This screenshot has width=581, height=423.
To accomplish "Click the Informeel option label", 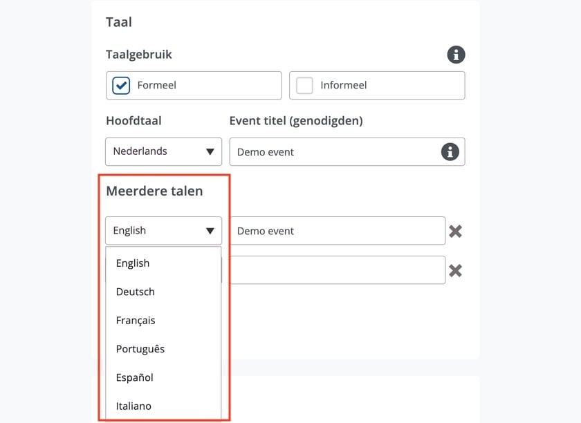I will click(344, 86).
